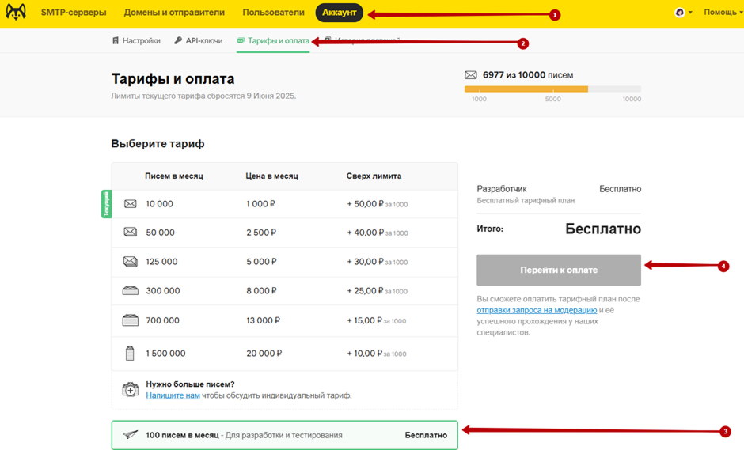
Task: Click the Тарифы и оплата tab
Action: (273, 41)
